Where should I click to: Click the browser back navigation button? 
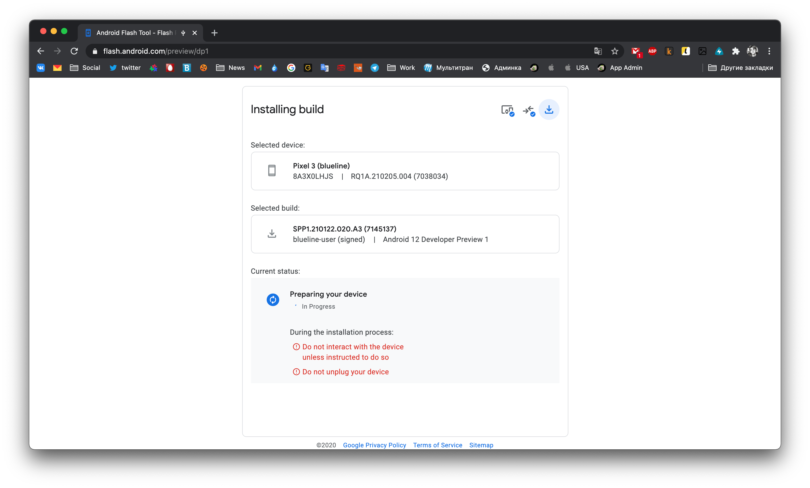(40, 51)
